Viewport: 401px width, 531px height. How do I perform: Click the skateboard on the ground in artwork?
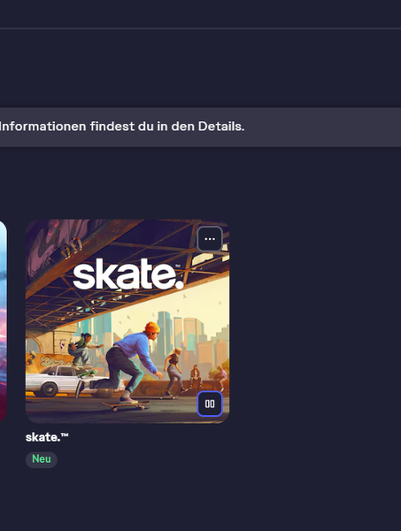point(126,404)
